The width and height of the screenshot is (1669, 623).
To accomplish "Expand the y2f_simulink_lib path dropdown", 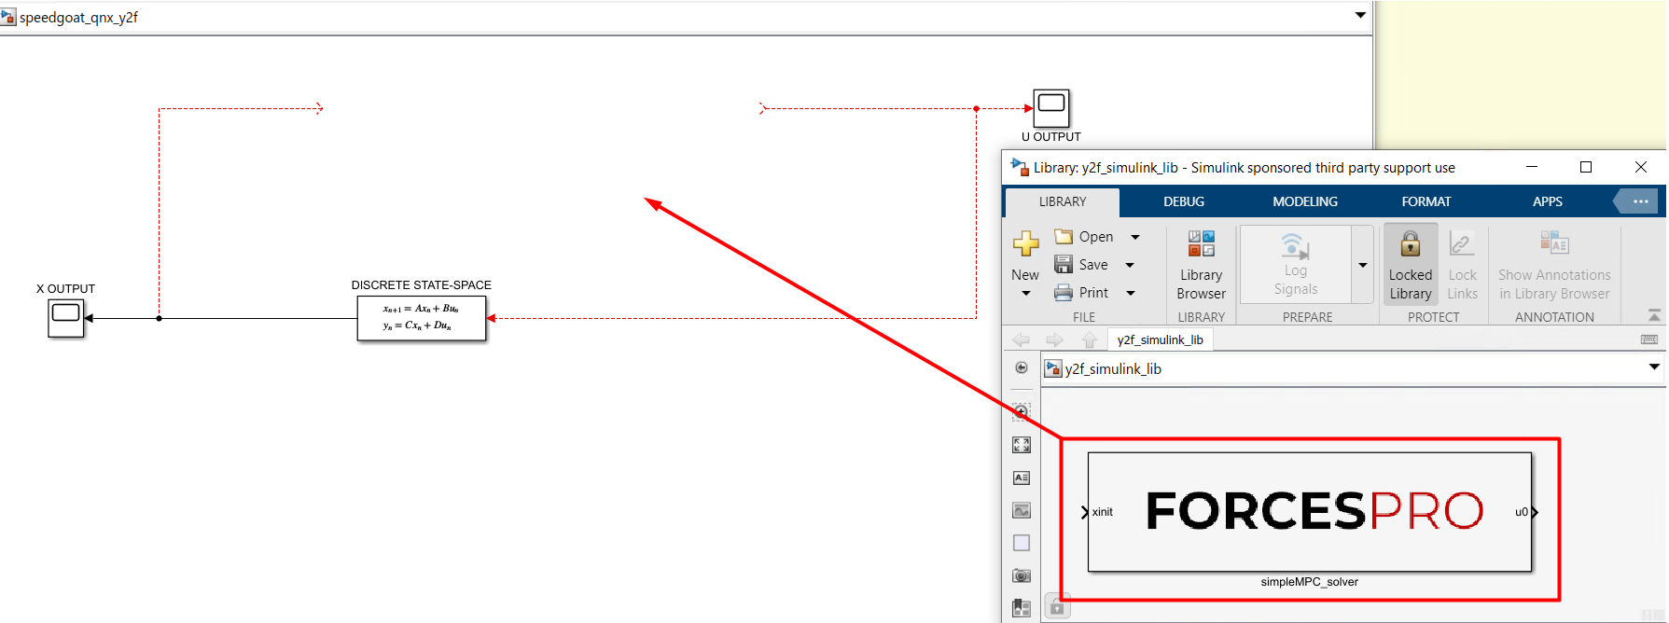I will (1653, 367).
